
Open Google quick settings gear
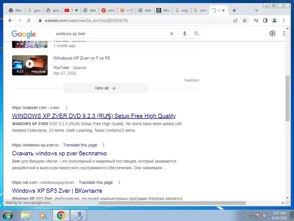[x=272, y=33]
